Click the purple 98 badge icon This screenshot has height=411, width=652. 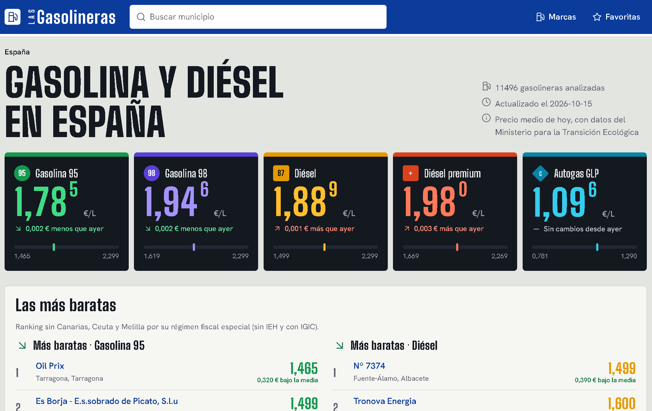click(x=152, y=173)
